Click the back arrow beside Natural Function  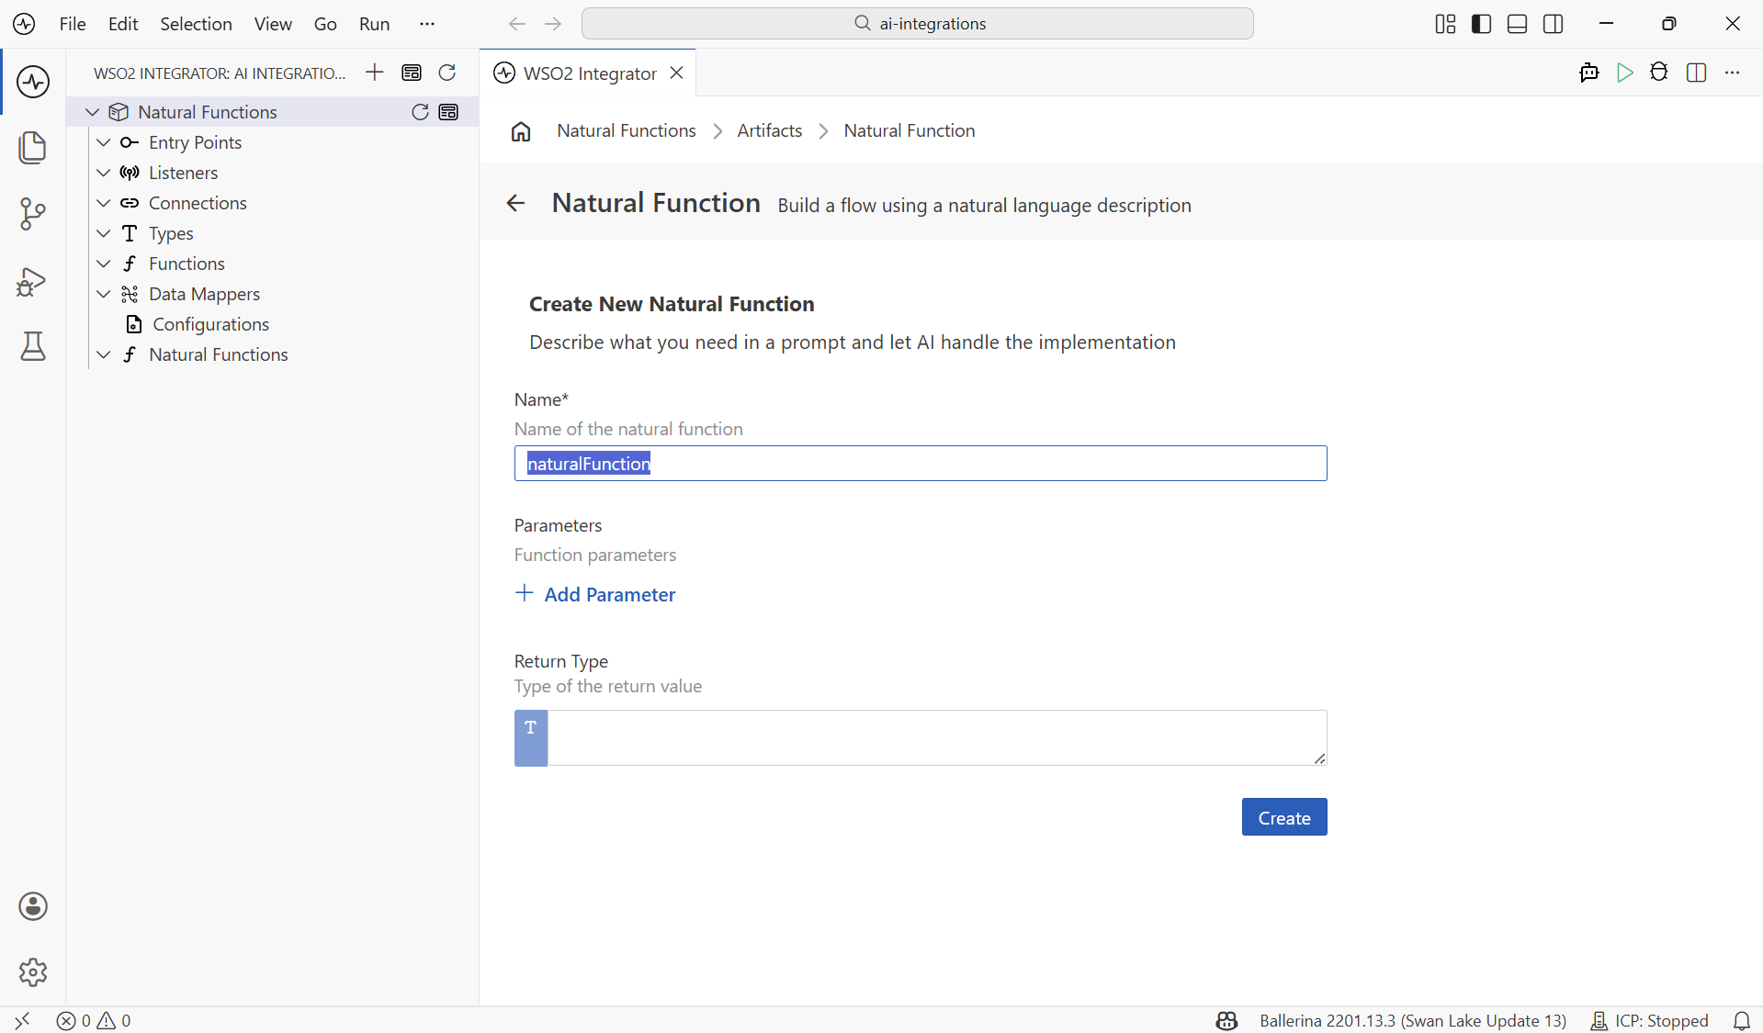(515, 203)
